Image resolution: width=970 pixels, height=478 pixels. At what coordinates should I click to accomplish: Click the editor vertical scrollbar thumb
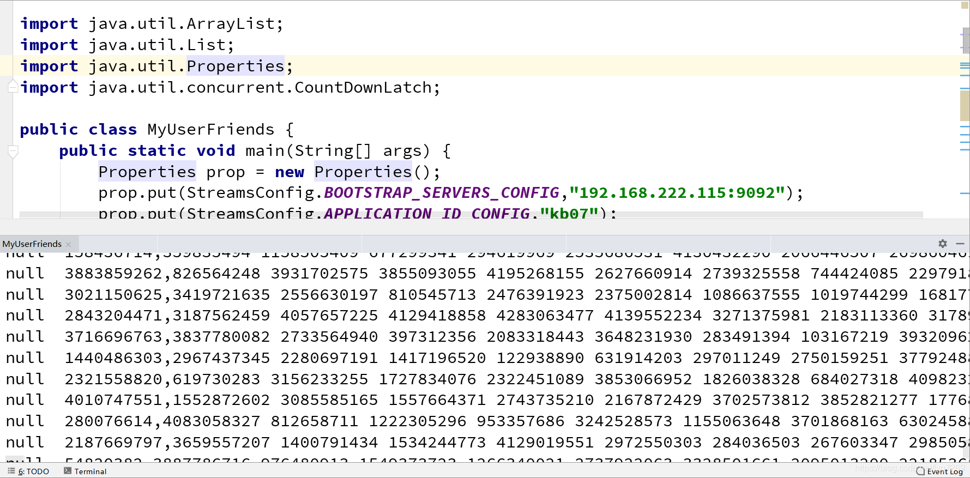pos(965,41)
